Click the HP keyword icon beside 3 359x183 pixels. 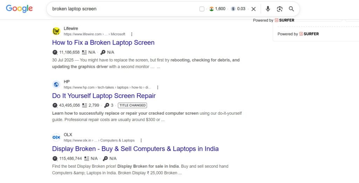coord(107,105)
